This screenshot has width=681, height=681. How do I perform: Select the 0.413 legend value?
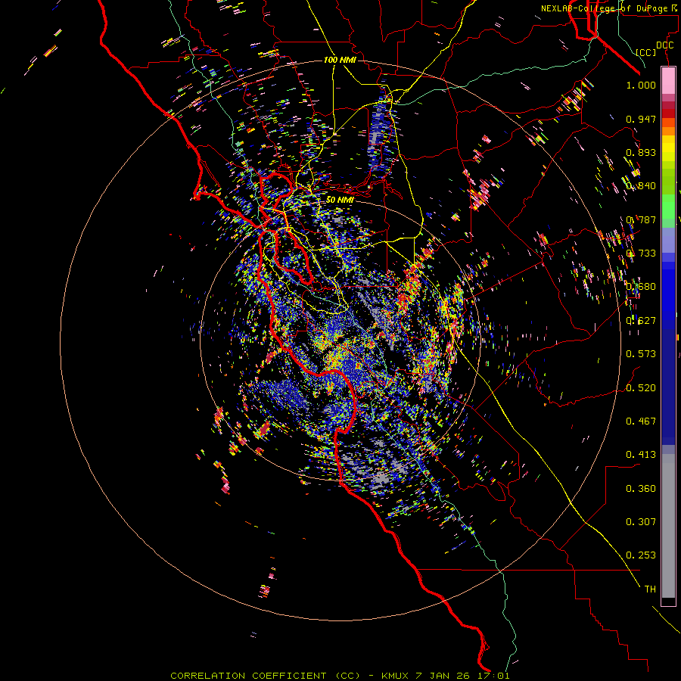[641, 455]
